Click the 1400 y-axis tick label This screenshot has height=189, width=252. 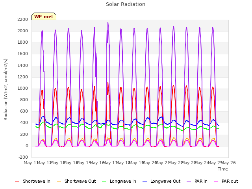click(23, 65)
